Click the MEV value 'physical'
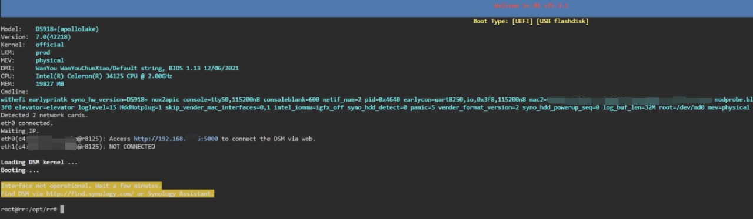This screenshot has height=219, width=753. tap(49, 60)
